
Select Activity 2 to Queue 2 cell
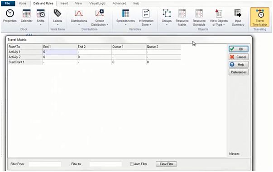(163, 57)
